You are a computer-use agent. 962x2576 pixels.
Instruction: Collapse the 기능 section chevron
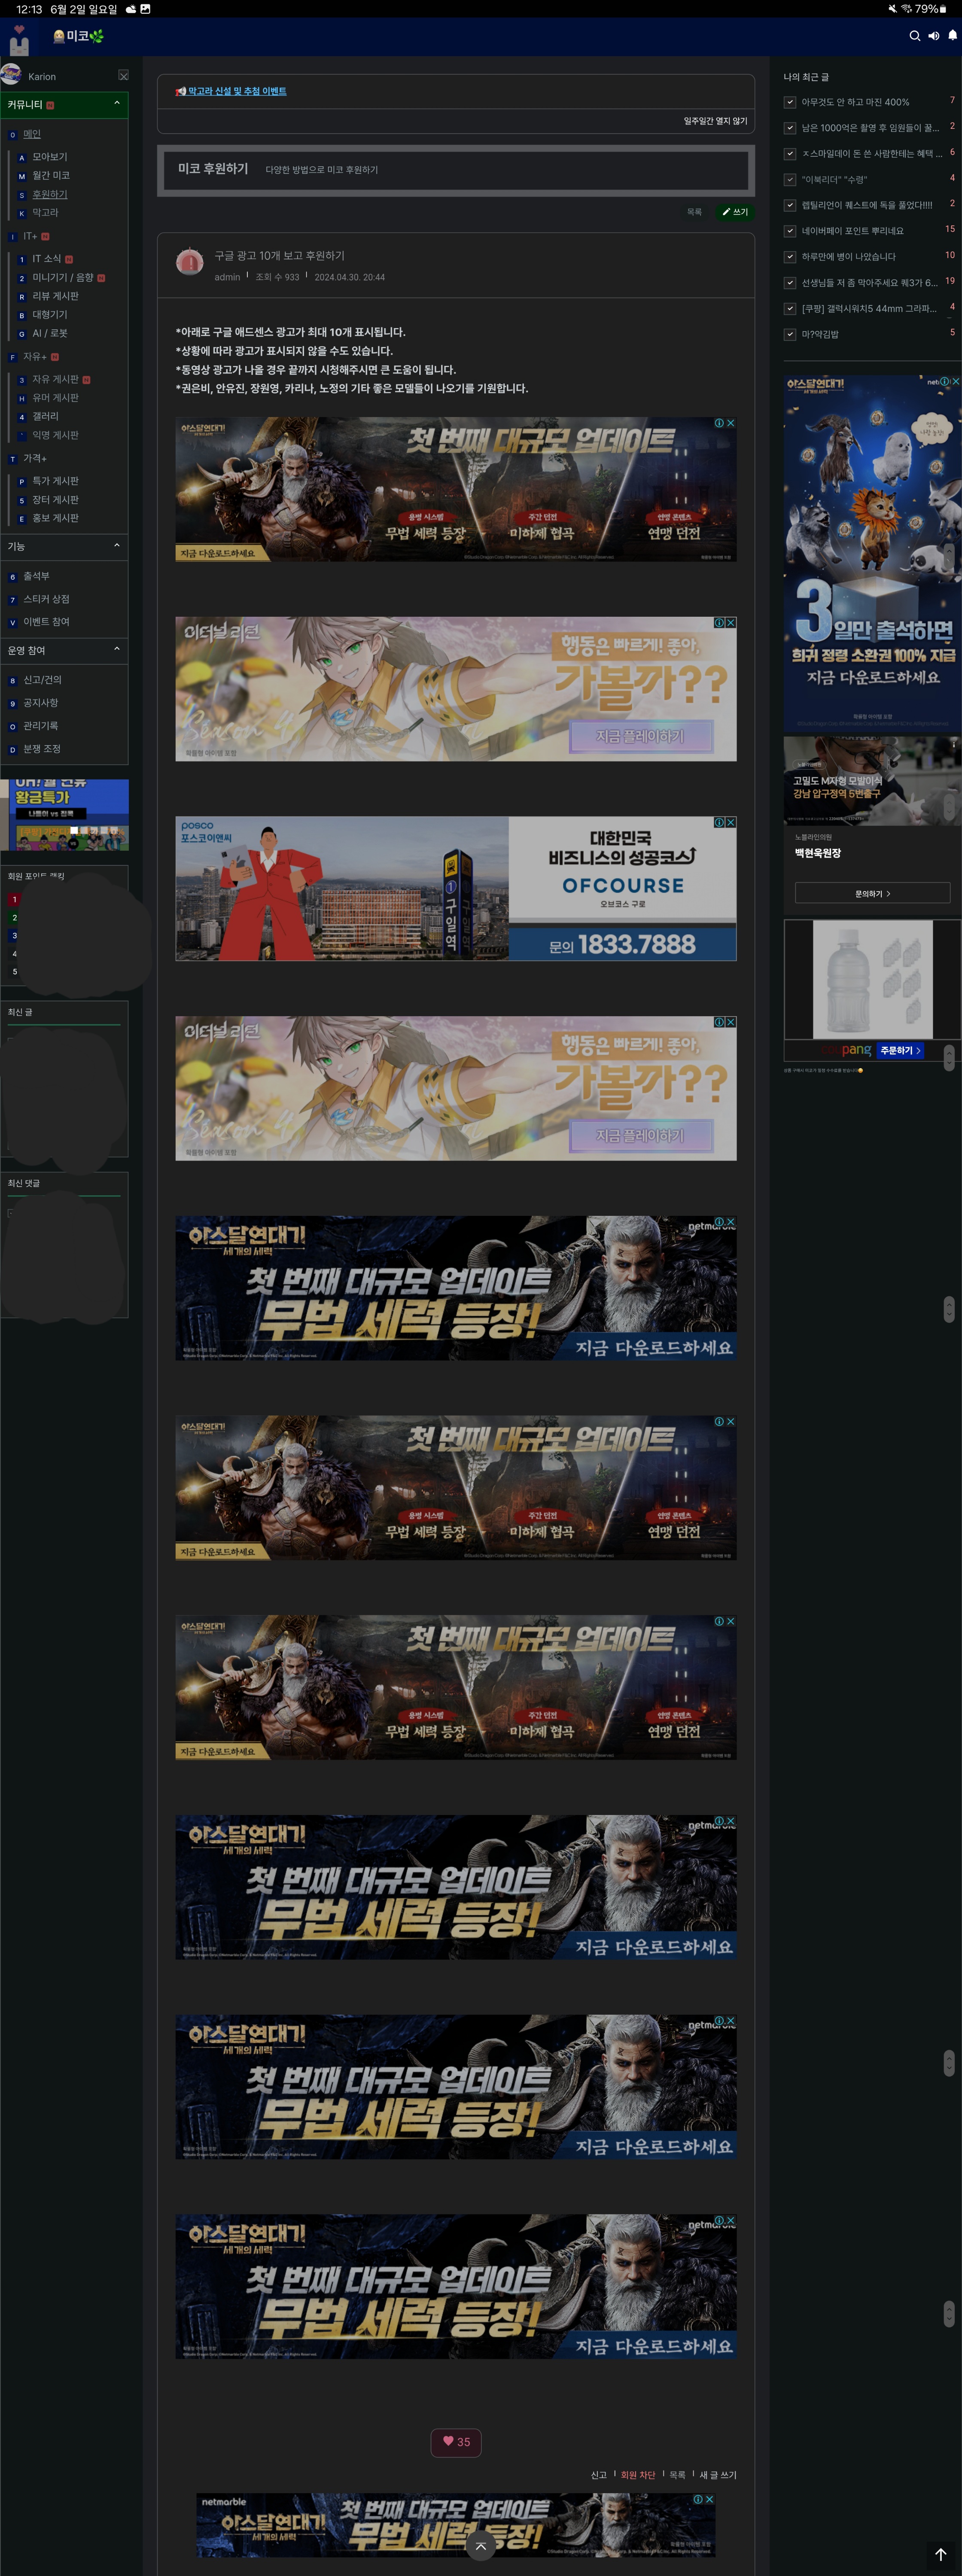tap(117, 546)
